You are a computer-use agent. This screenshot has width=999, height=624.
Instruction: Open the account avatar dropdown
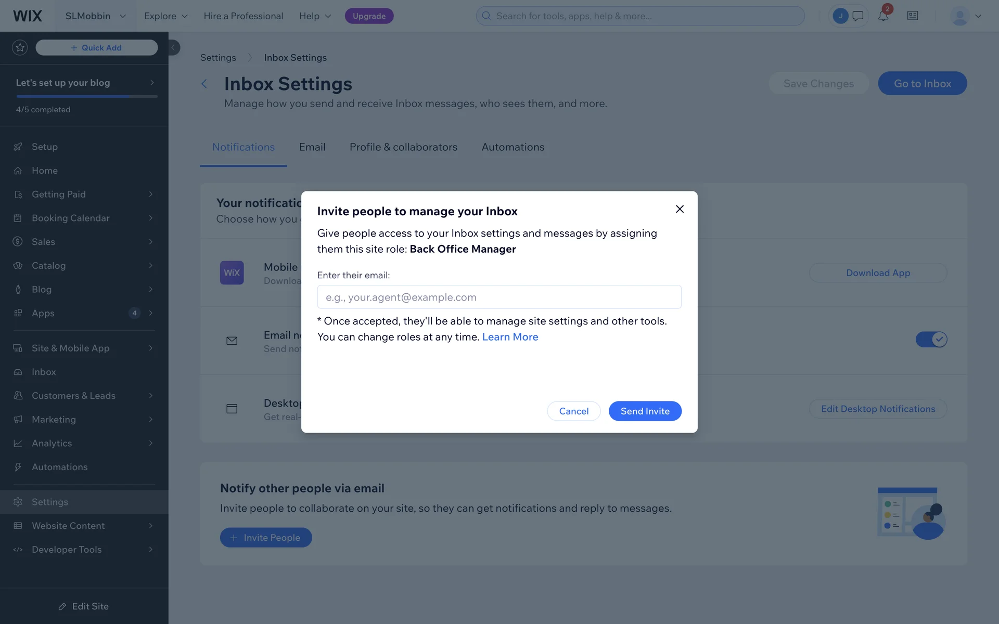click(x=966, y=16)
